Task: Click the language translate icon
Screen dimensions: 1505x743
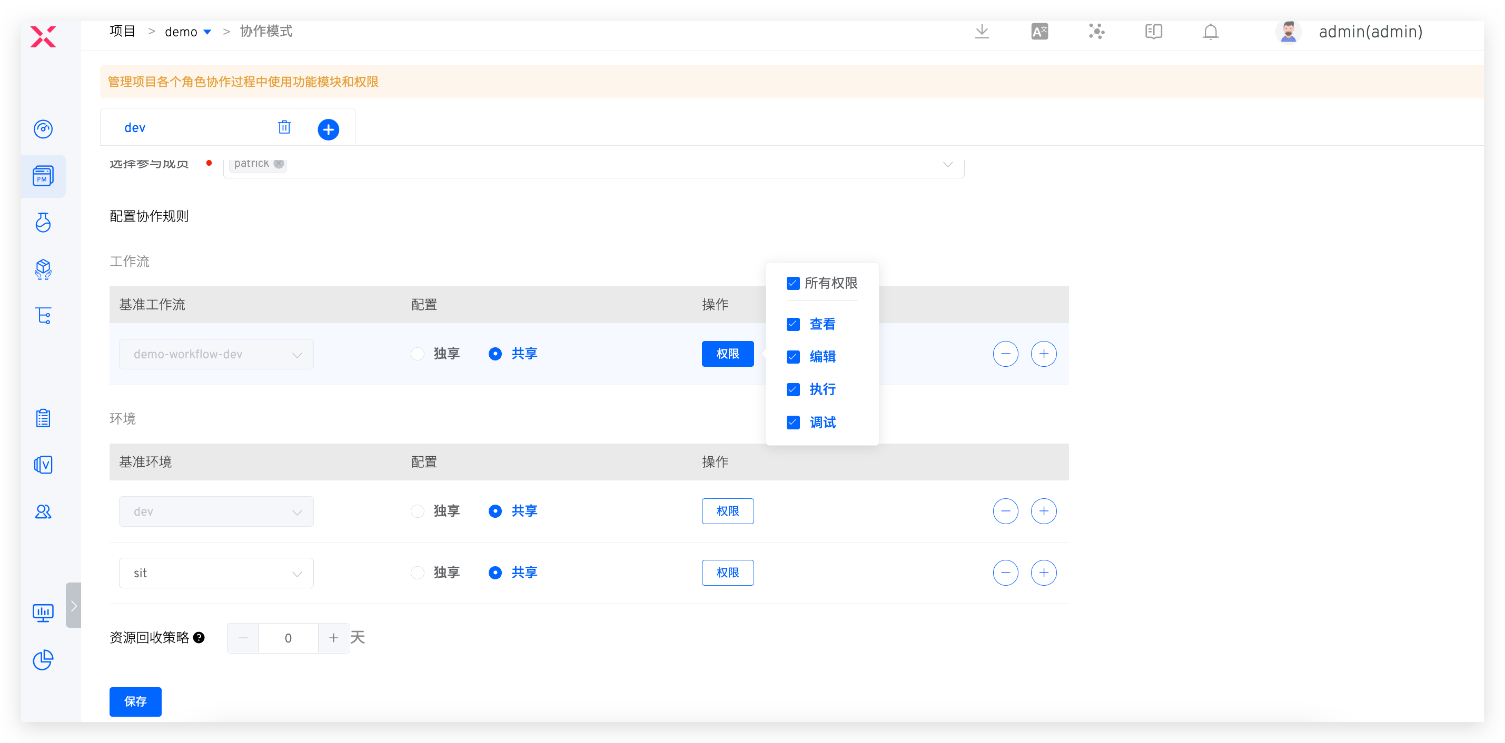Action: tap(1039, 32)
